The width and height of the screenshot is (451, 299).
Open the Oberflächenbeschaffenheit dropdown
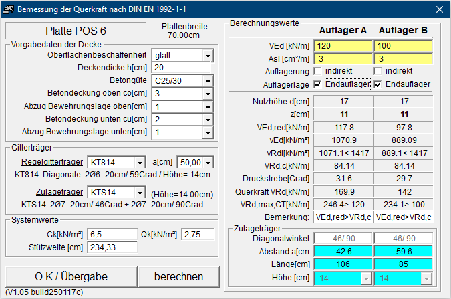click(207, 55)
